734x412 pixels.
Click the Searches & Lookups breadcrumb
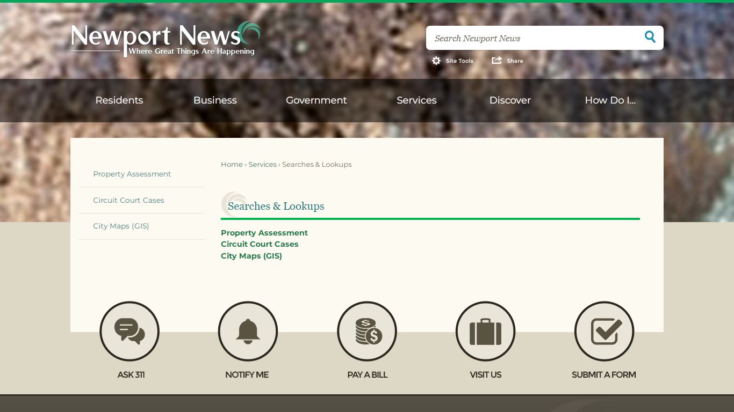tap(317, 165)
